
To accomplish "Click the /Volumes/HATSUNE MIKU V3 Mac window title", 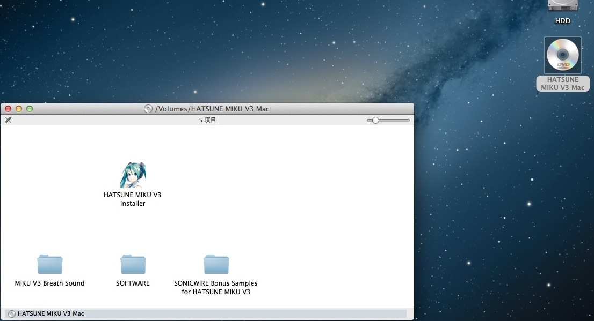I will [x=212, y=109].
